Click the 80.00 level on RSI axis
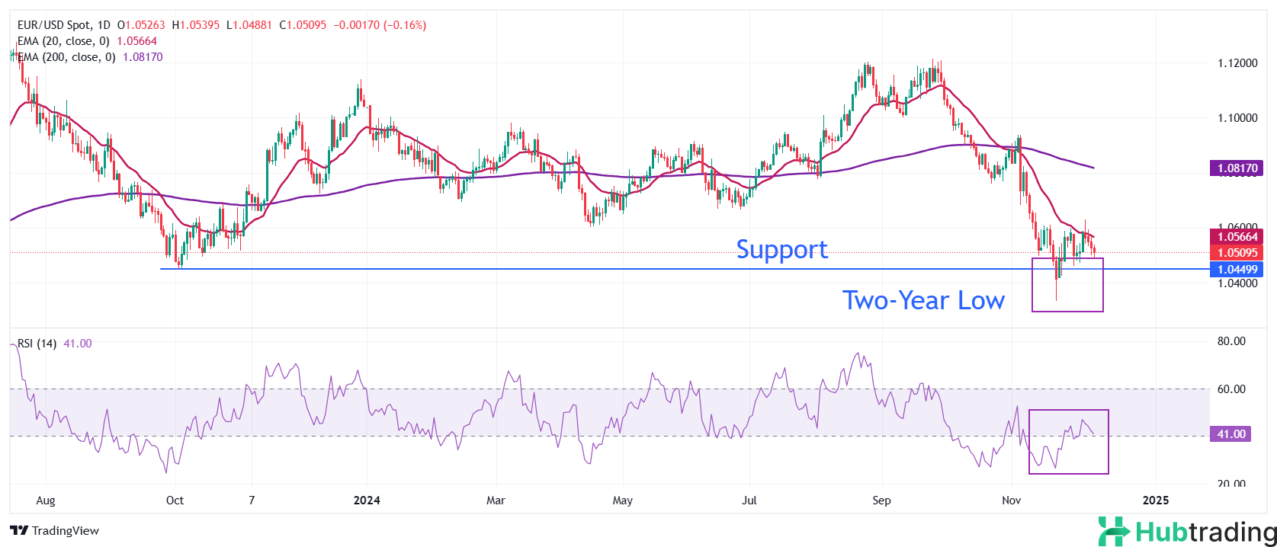The height and width of the screenshot is (547, 1277). 1231,341
